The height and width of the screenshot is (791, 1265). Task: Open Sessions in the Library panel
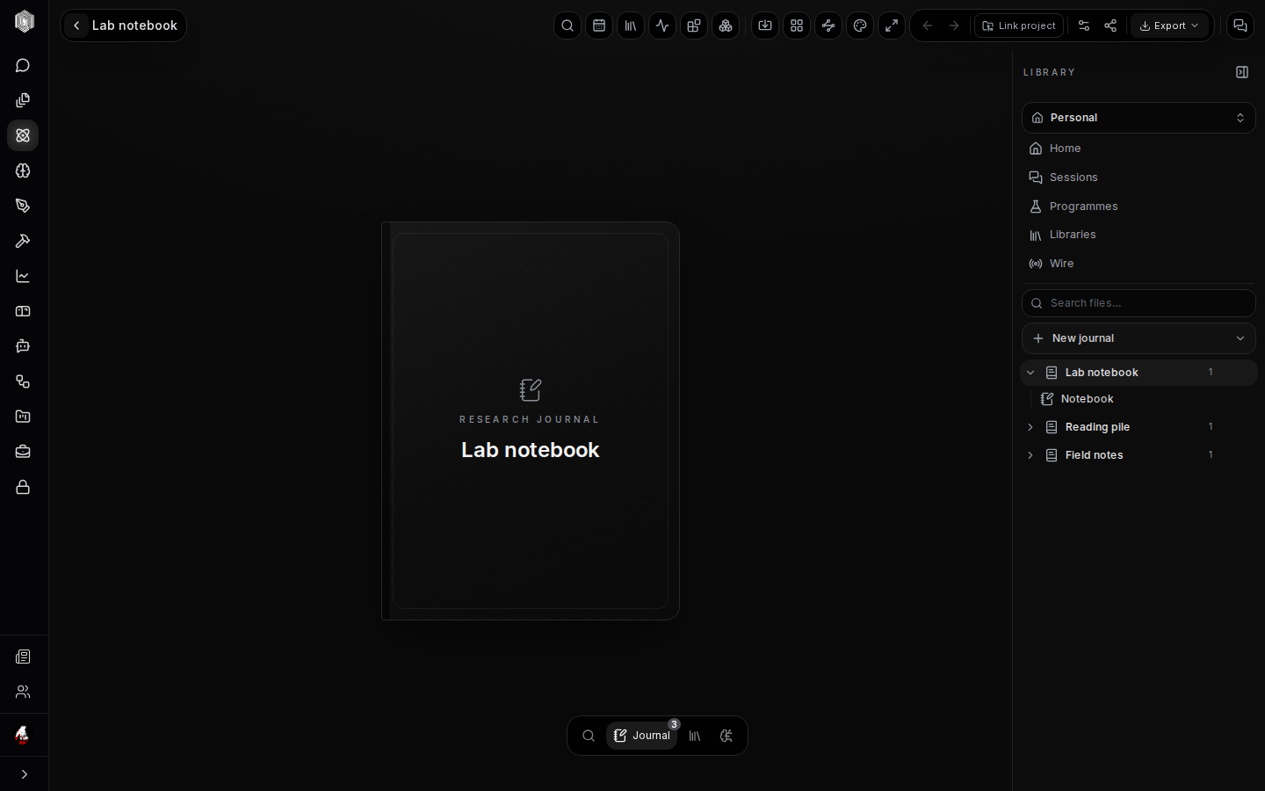point(1138,178)
